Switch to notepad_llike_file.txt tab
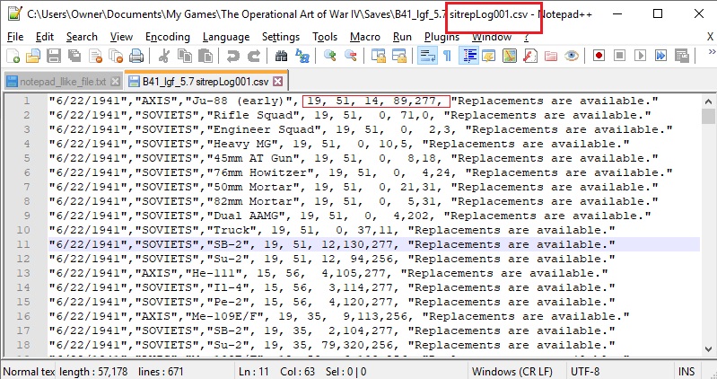 (x=63, y=82)
